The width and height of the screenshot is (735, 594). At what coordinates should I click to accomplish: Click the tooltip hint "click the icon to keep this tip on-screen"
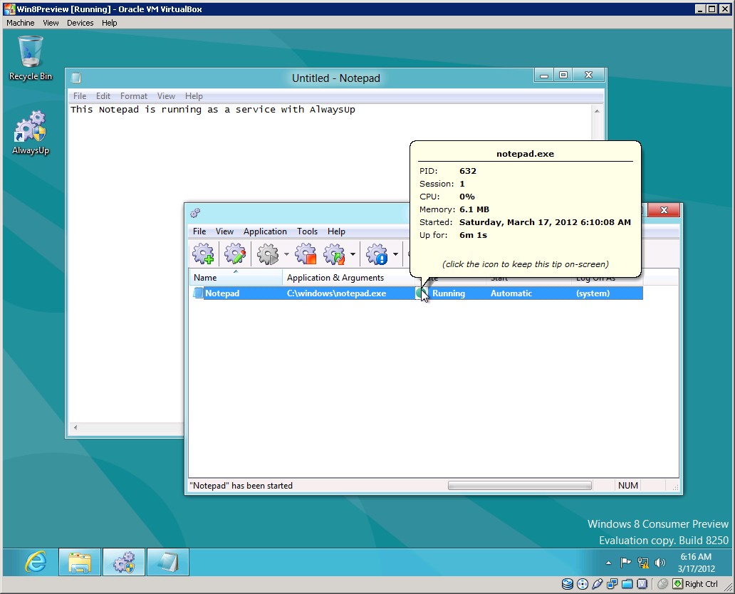(526, 264)
